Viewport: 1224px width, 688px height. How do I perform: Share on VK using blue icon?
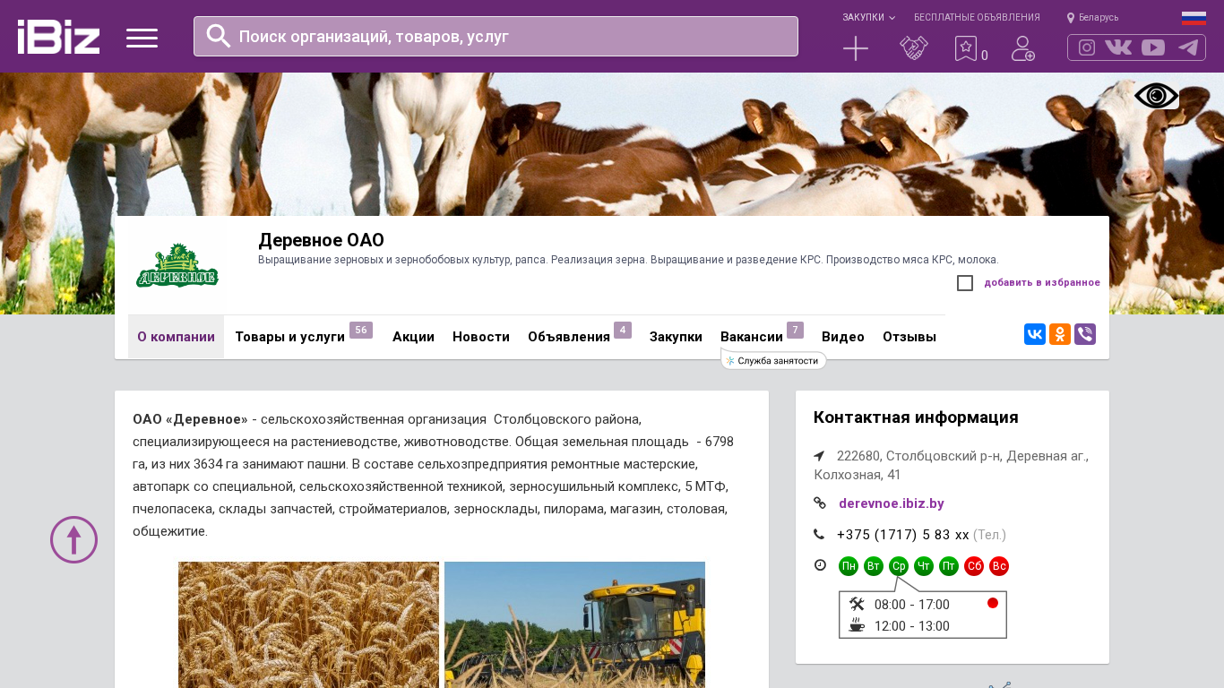pos(1035,334)
